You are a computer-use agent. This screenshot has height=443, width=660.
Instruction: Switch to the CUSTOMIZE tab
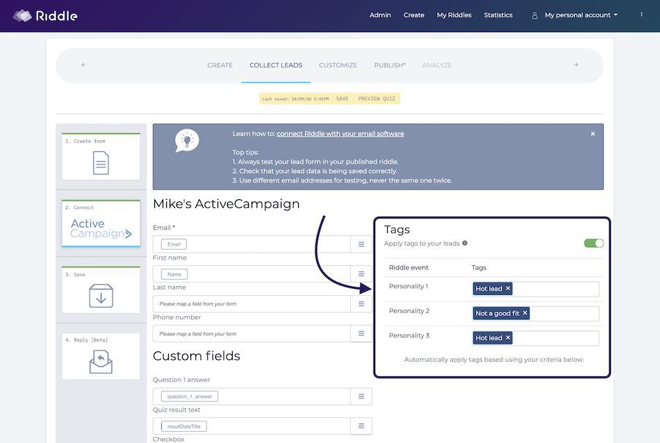[x=338, y=65]
